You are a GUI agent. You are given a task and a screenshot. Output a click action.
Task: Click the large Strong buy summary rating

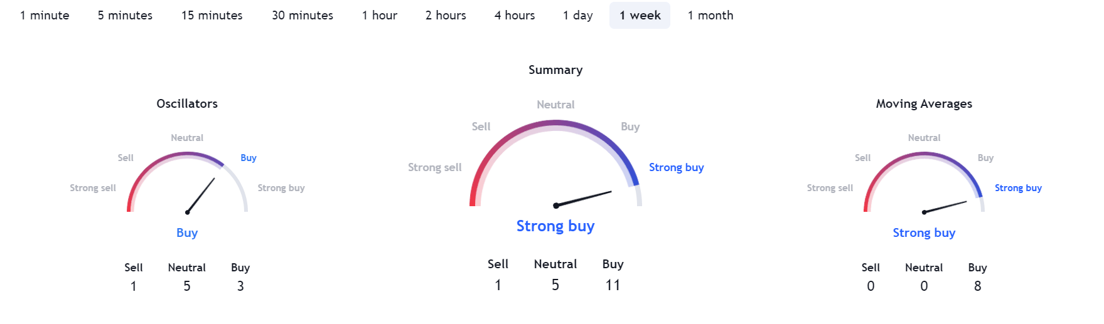pos(555,226)
